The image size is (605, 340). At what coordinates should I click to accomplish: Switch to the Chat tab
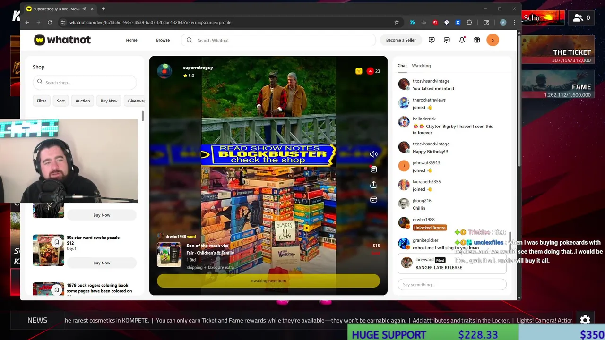pos(402,66)
